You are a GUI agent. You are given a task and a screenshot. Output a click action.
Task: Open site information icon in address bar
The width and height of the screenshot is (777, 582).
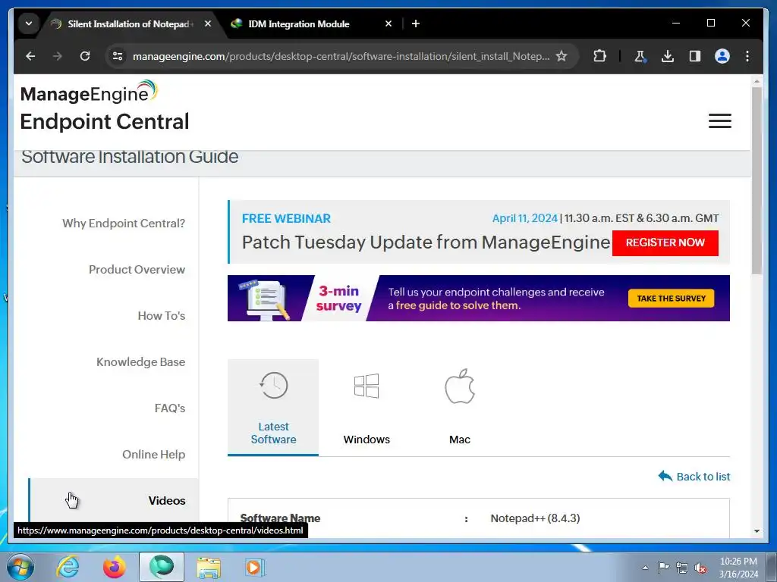118,56
